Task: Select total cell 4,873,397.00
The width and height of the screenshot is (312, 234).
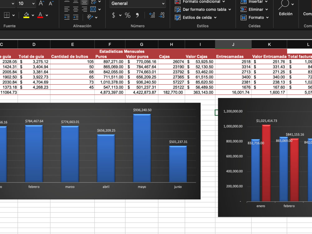Action: tap(110, 92)
